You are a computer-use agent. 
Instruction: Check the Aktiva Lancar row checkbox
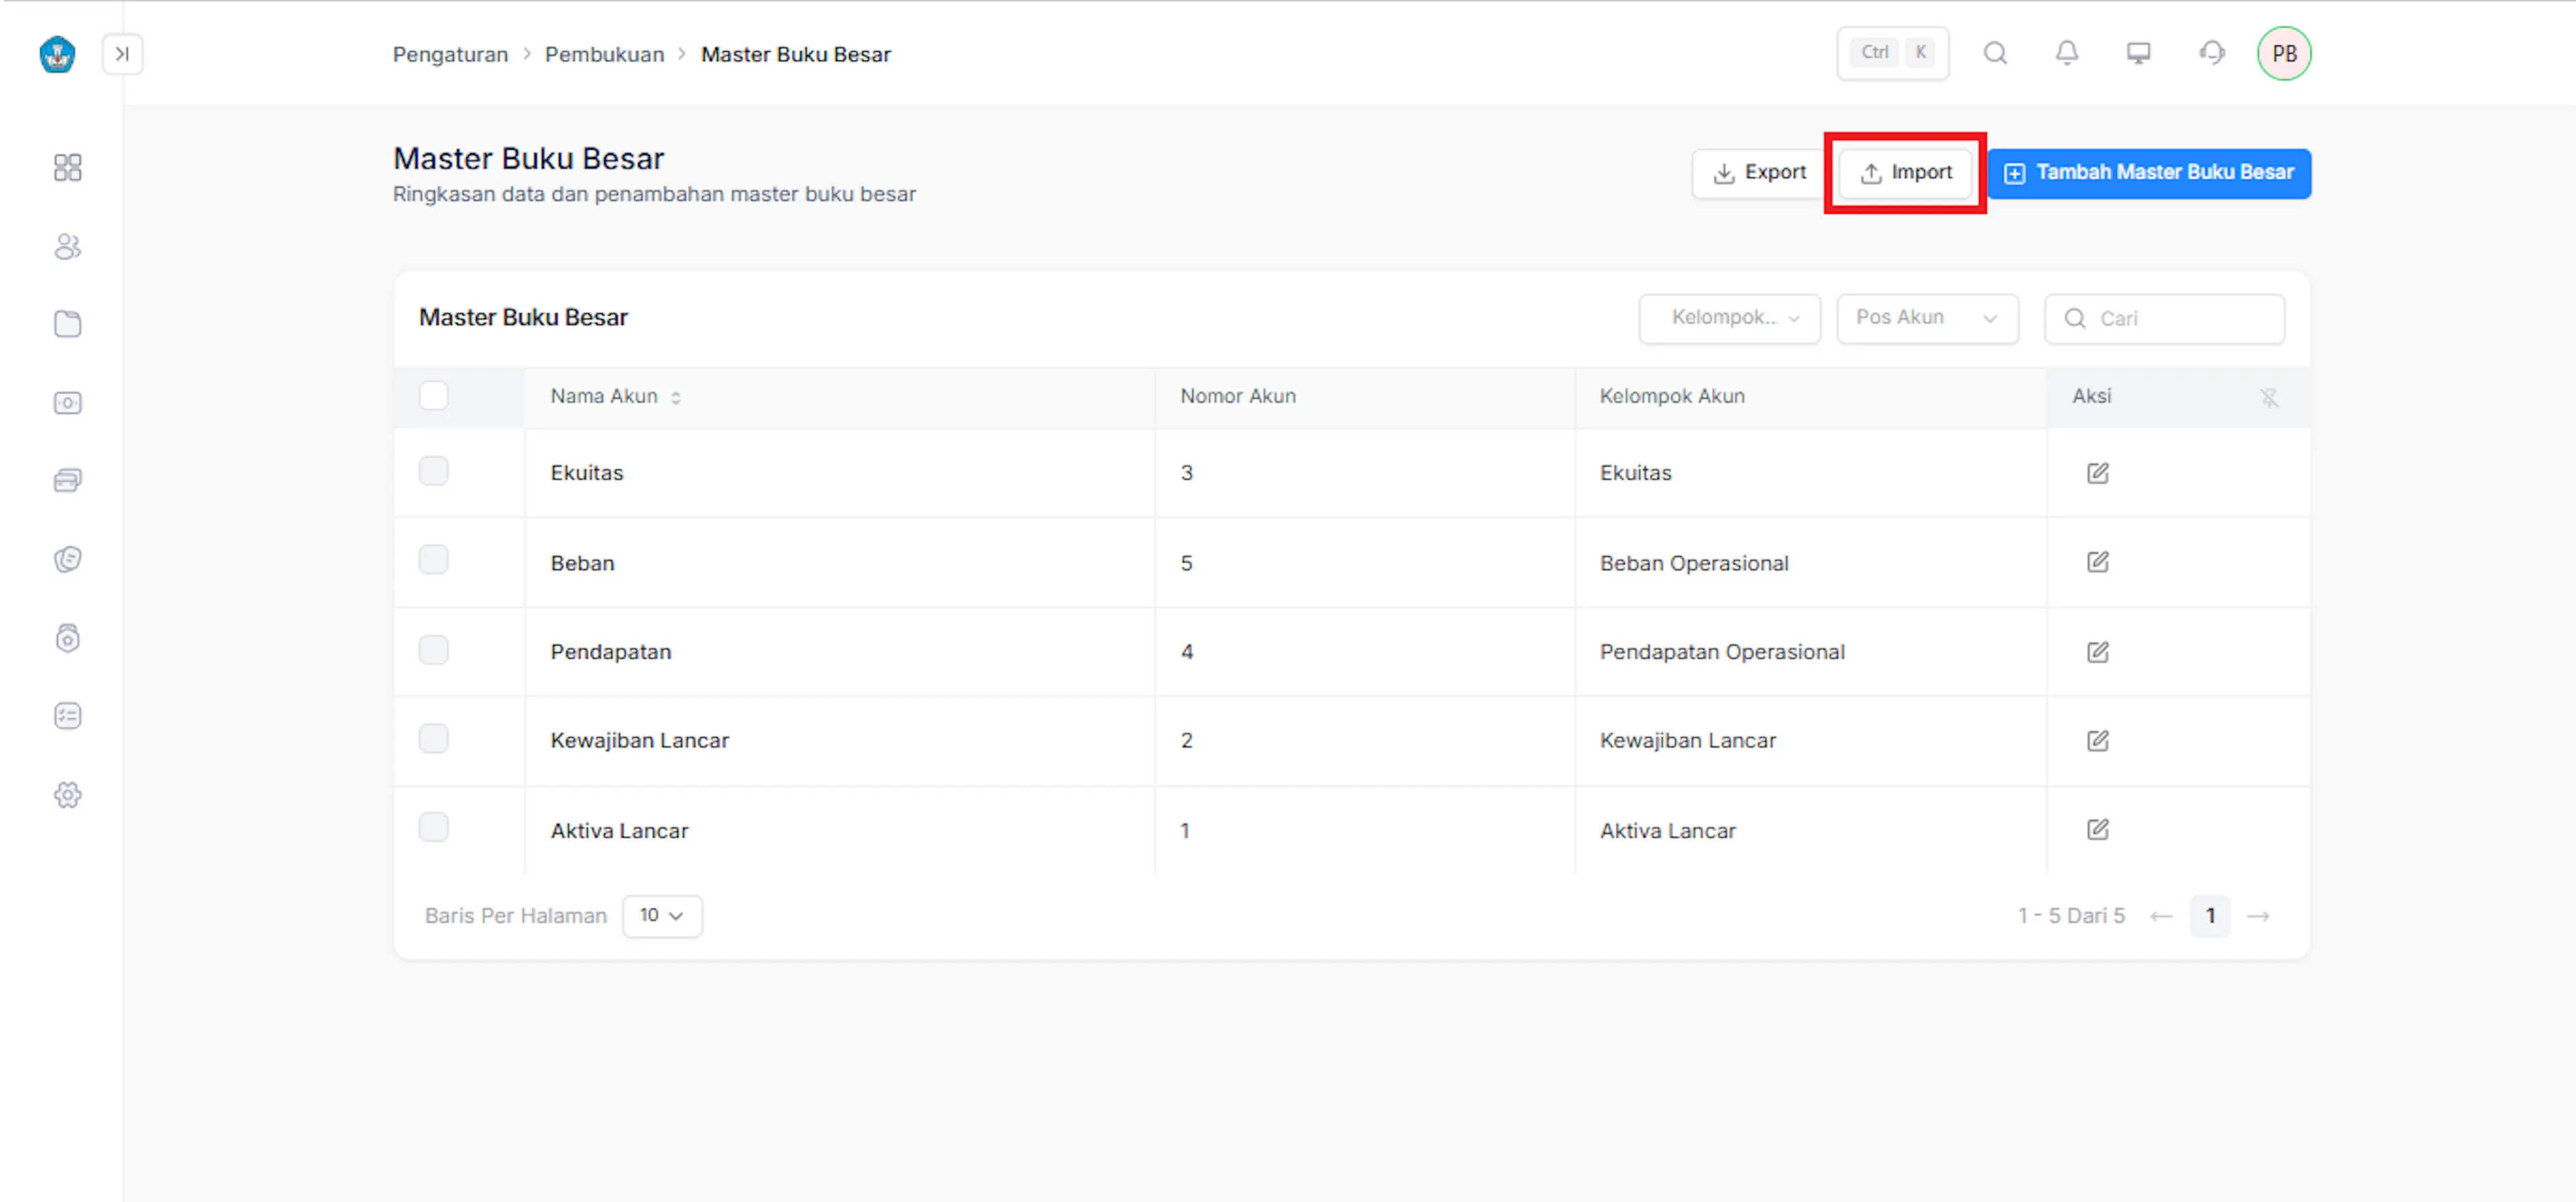pos(433,827)
